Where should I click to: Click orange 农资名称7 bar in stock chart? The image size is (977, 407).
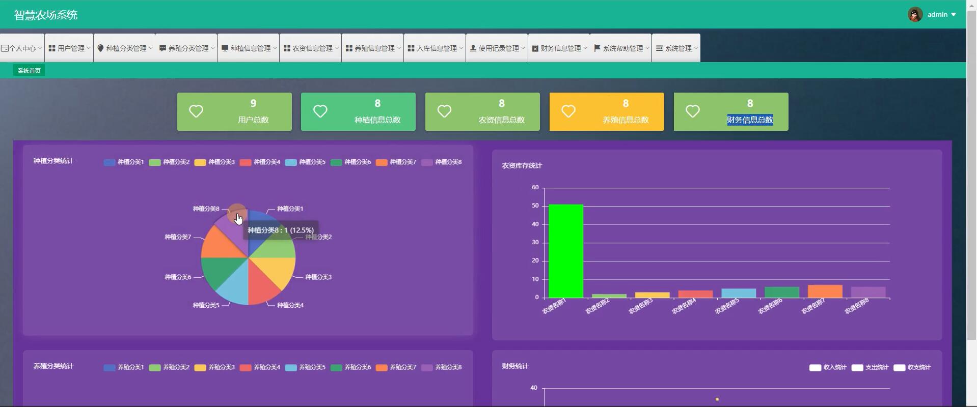[825, 291]
